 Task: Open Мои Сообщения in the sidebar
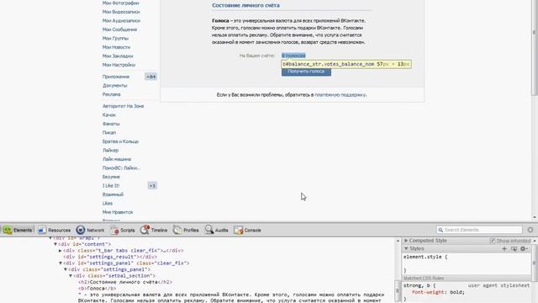coord(119,29)
